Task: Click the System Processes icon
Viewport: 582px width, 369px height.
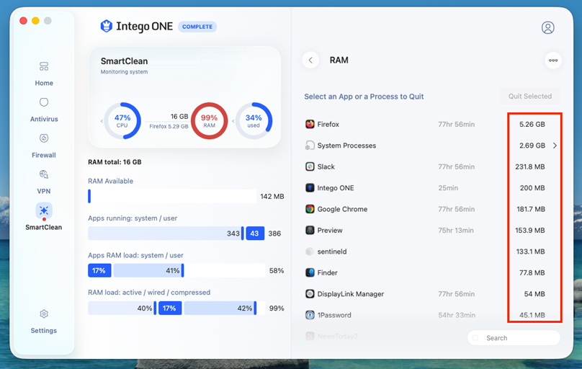Action: 310,145
